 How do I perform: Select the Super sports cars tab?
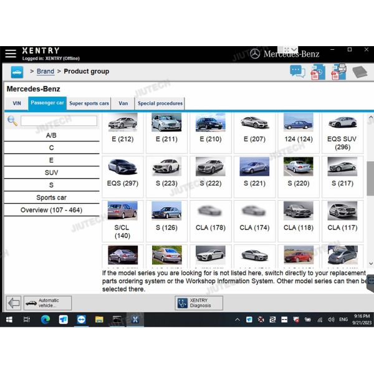[89, 103]
